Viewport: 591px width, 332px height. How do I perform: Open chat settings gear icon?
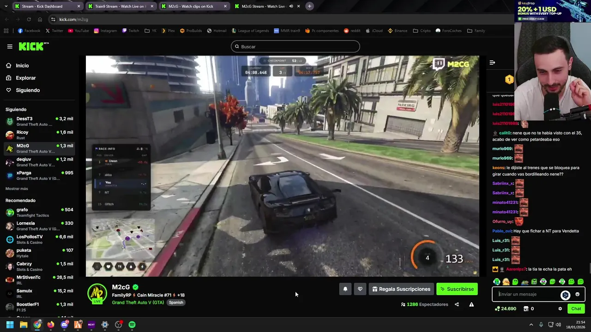click(x=560, y=309)
